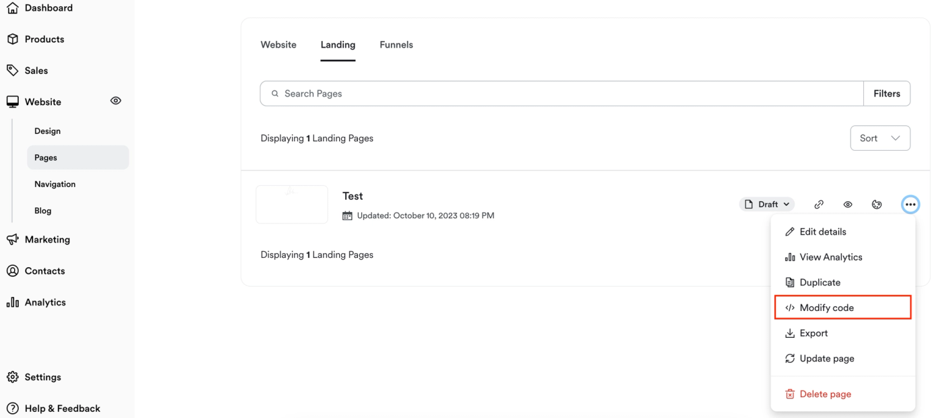Click the Test page thumbnail
Image resolution: width=942 pixels, height=418 pixels.
click(x=292, y=205)
